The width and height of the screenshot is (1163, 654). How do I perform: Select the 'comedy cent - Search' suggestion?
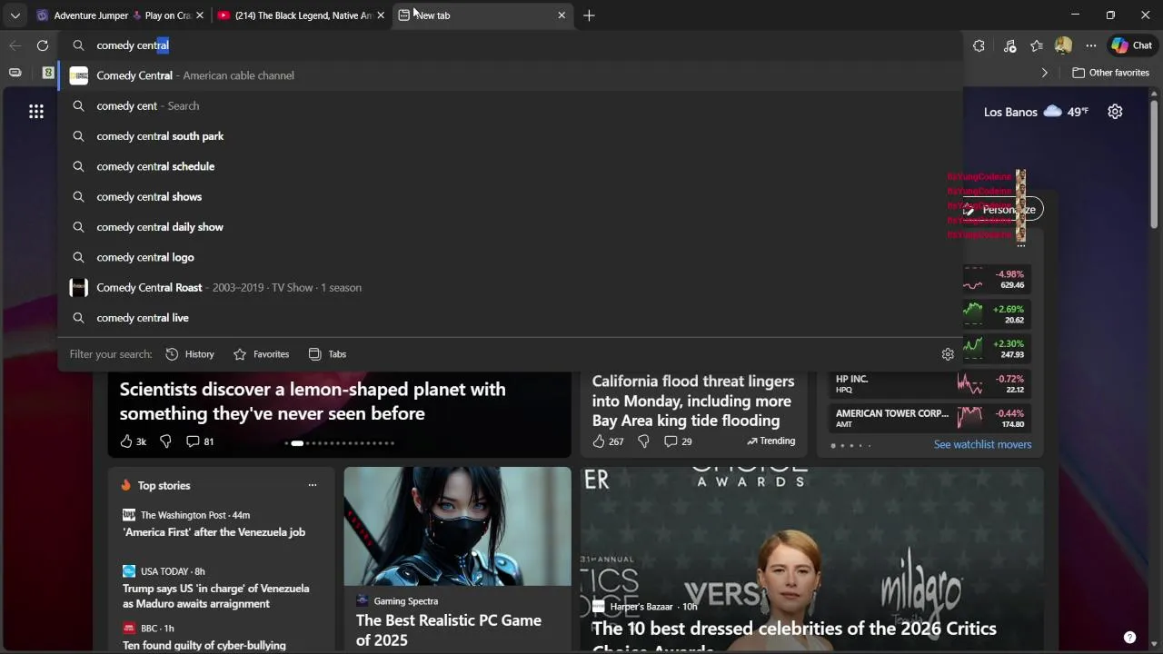pos(511,106)
